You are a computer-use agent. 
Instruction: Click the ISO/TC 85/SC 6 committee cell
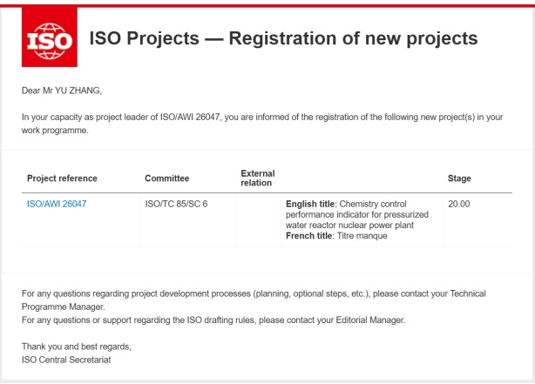click(175, 204)
